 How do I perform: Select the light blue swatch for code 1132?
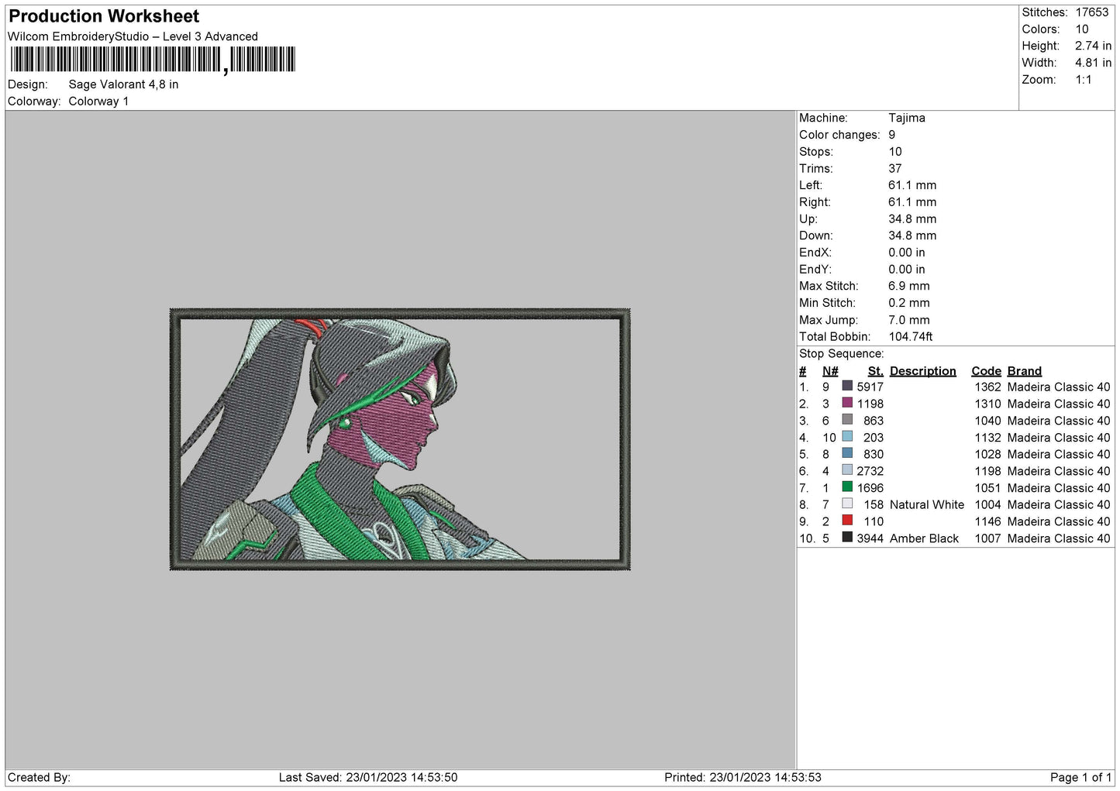pyautogui.click(x=847, y=437)
